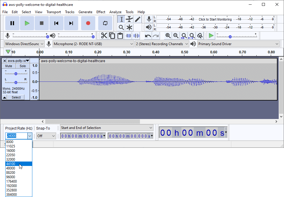Click the Play-at-speed green arrow
This screenshot has height=197, width=284.
[x=211, y=35]
